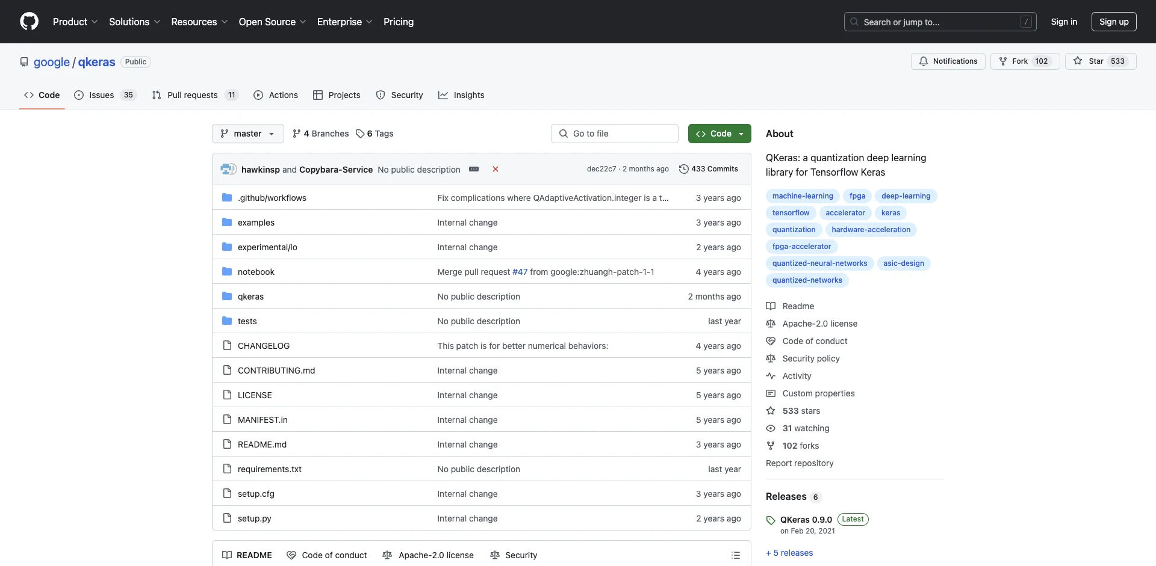Image resolution: width=1156 pixels, height=566 pixels.
Task: Open the setup.cfg file
Action: 256,494
